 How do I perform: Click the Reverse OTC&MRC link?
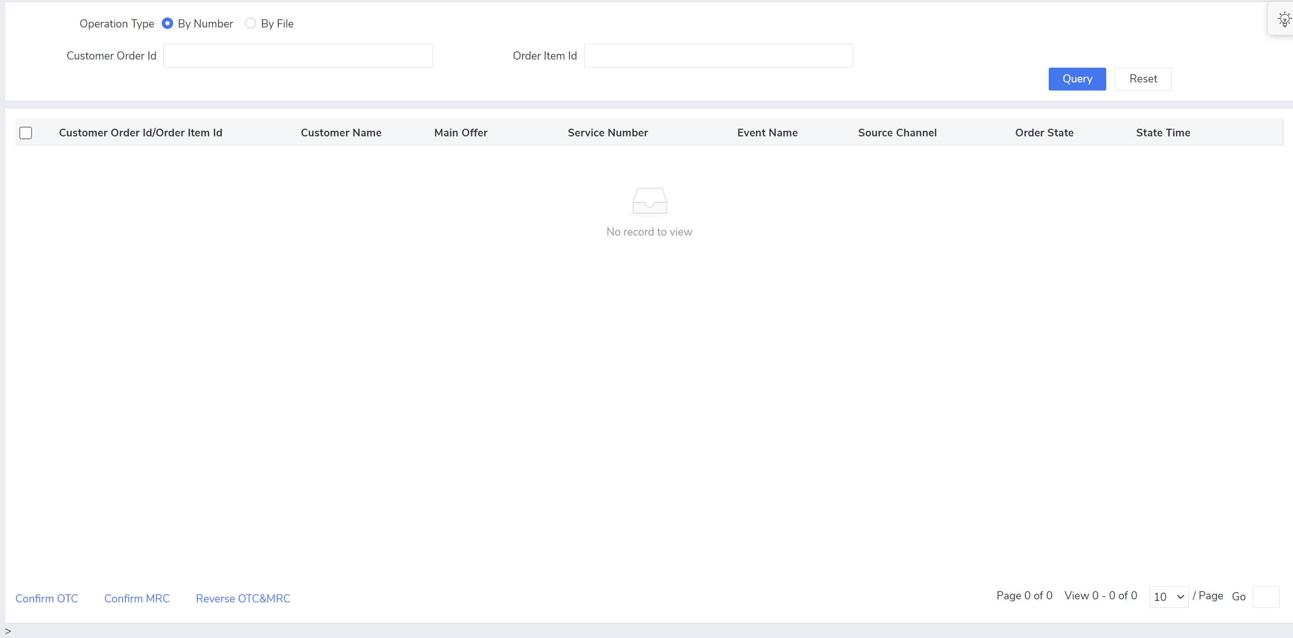tap(242, 598)
